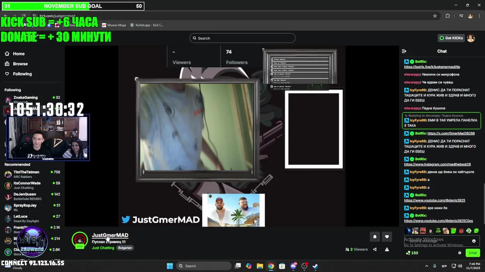
Task: Collapse the chat panel with the arrow icon
Action: (404, 51)
